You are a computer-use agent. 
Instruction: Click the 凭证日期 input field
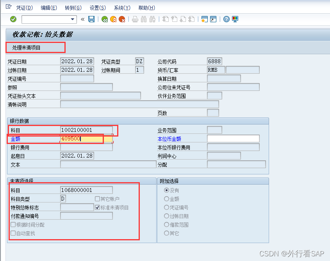tap(77, 61)
